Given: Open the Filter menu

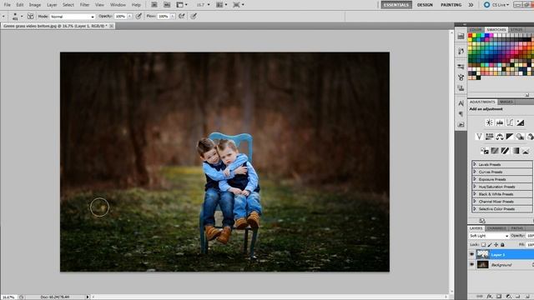Looking at the screenshot, I should pos(84,5).
